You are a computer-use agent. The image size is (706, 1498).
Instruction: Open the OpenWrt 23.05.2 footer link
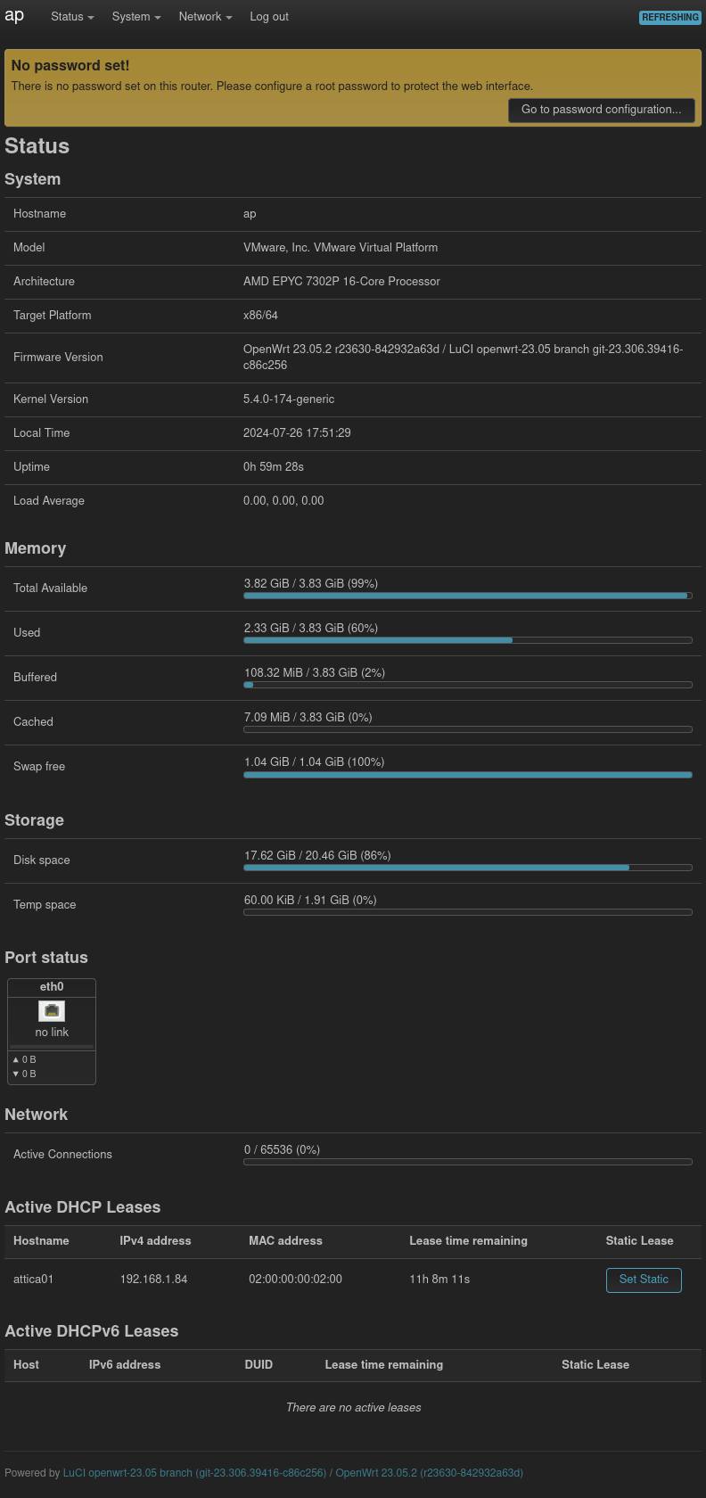point(429,1473)
